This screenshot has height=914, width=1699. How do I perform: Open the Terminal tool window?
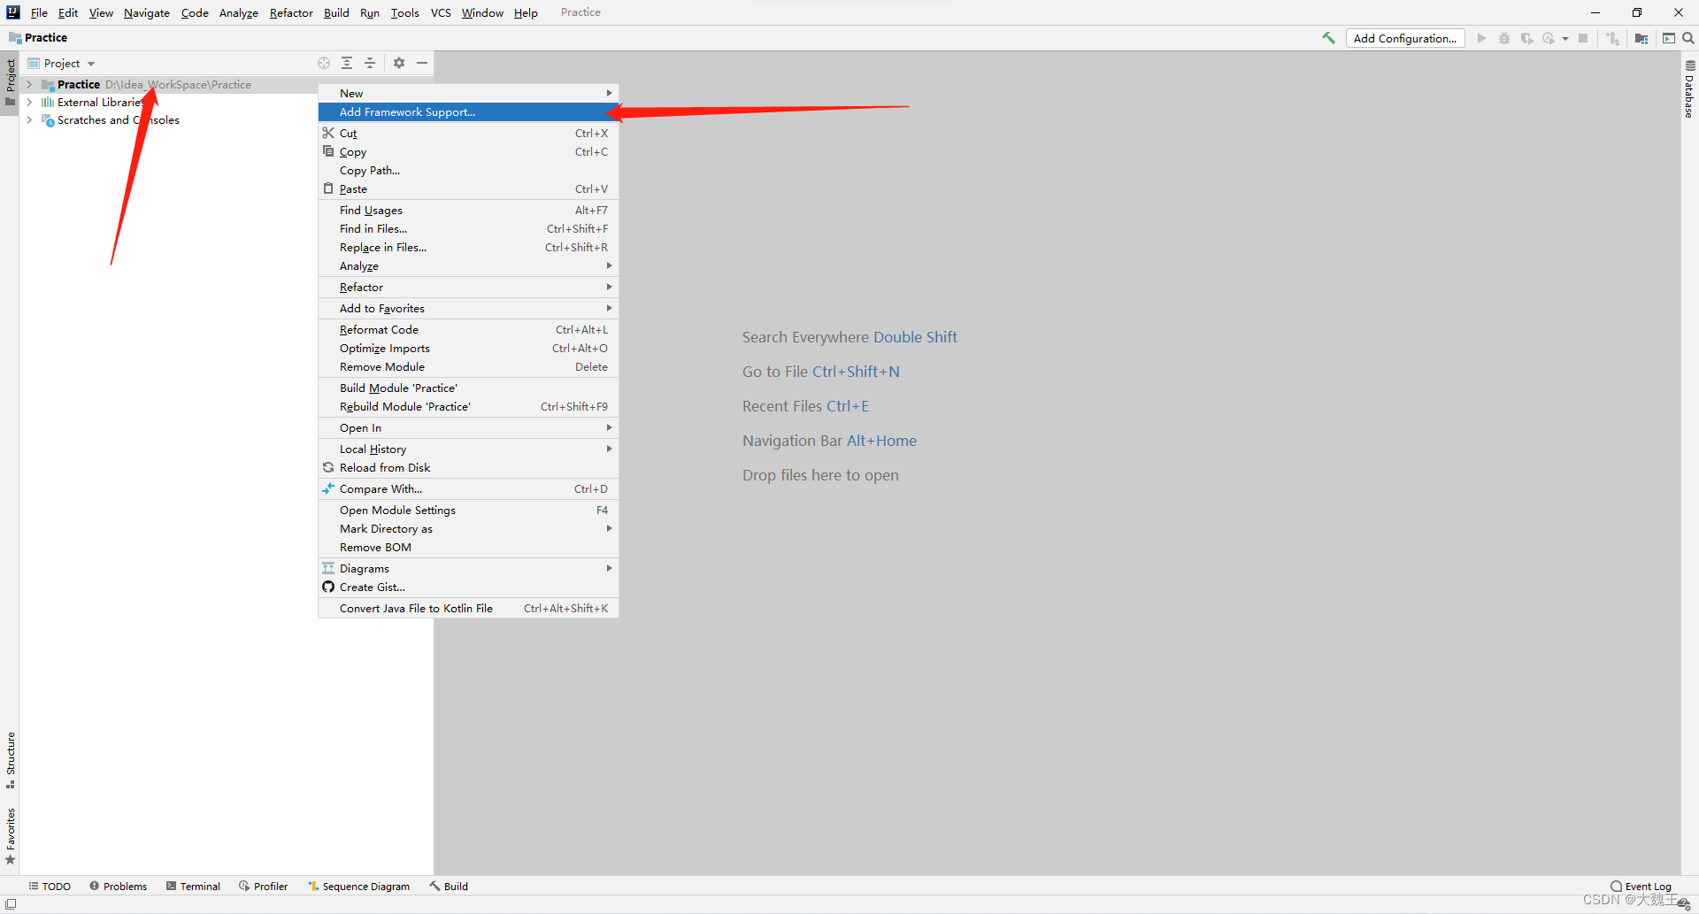[193, 887]
